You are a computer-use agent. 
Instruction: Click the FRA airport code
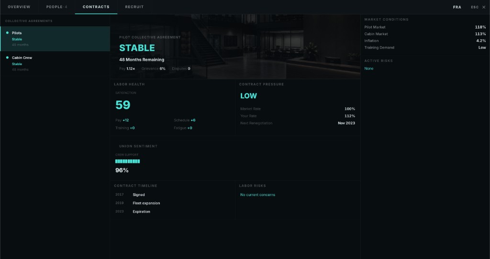coord(457,7)
